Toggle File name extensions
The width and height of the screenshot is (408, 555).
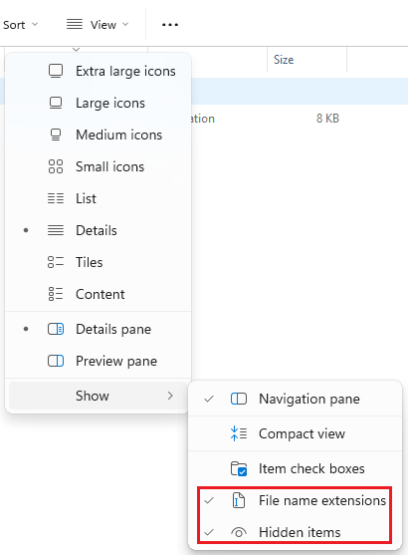(x=295, y=500)
